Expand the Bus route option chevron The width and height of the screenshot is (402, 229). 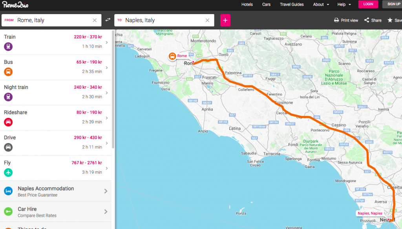point(107,67)
